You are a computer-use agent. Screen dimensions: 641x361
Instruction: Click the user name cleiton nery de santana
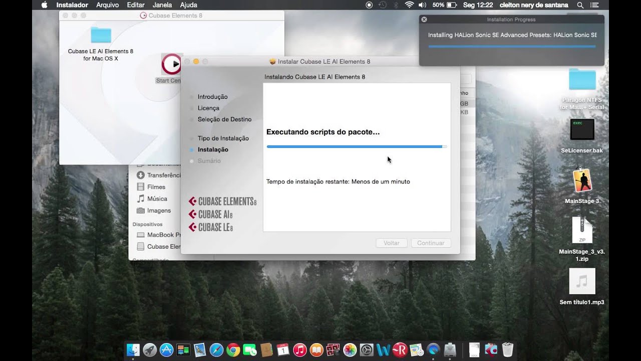(534, 5)
